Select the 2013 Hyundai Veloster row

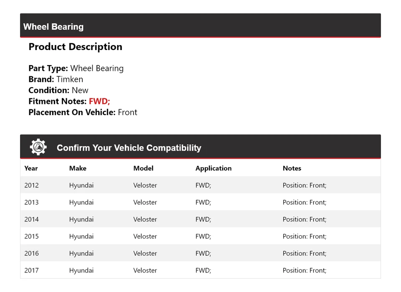point(200,202)
